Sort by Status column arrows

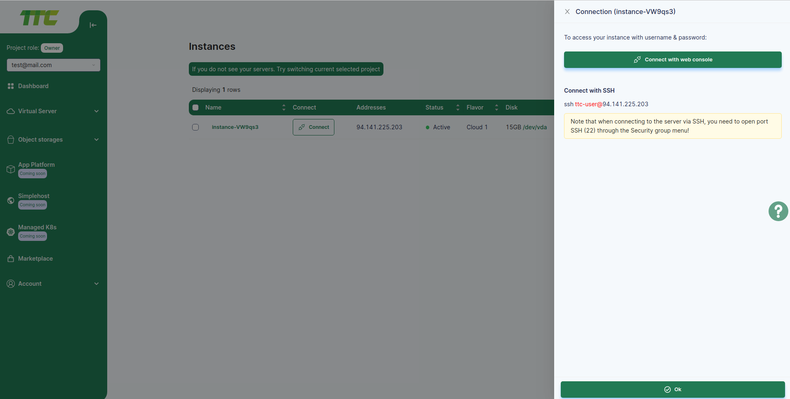(458, 107)
